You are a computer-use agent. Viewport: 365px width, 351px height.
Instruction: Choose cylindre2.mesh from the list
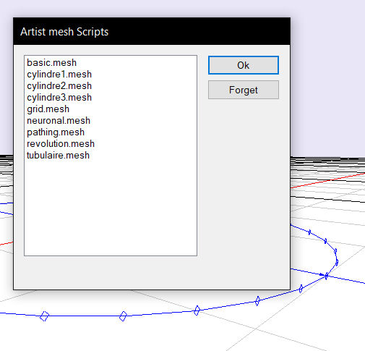[x=59, y=86]
